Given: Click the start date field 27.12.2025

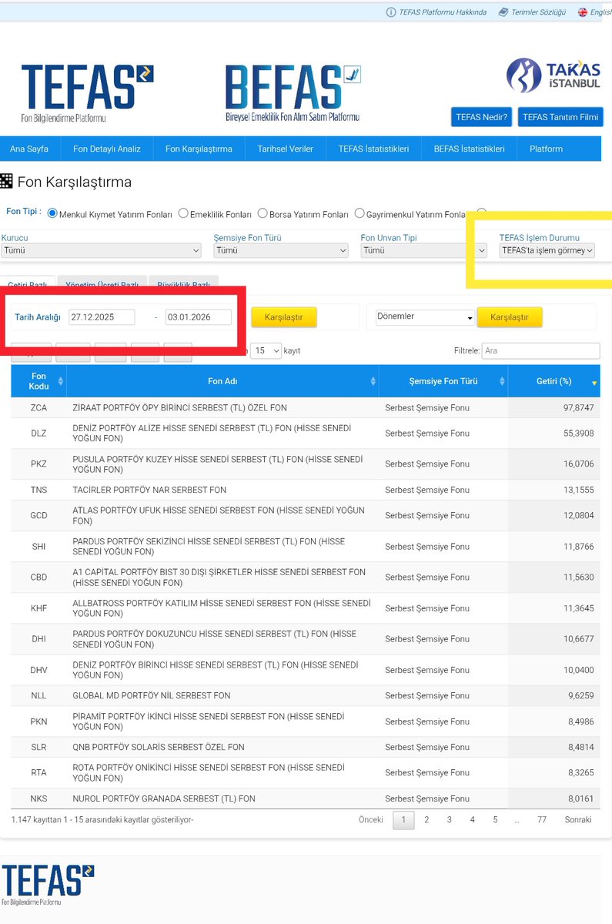Looking at the screenshot, I should pos(101,317).
